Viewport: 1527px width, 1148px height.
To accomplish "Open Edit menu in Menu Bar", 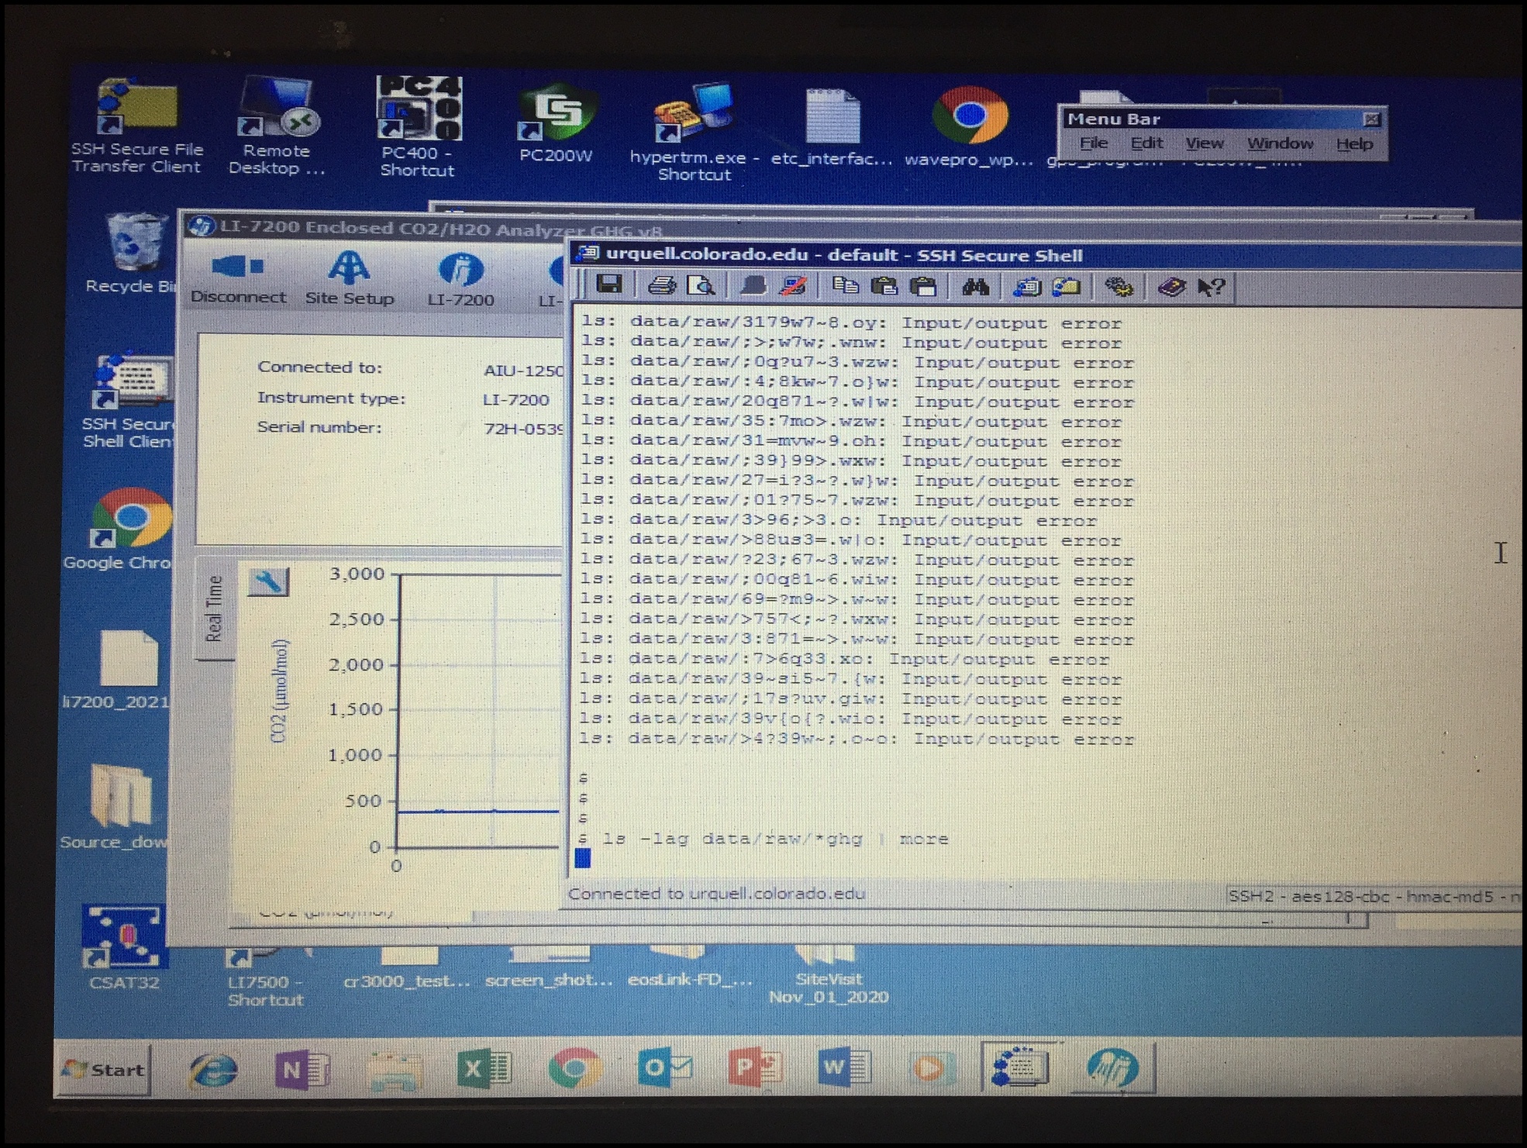I will pos(1146,143).
